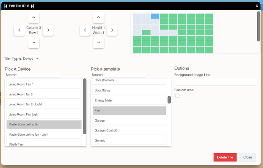Click the down arrow of the Height/Width control

[98, 43]
